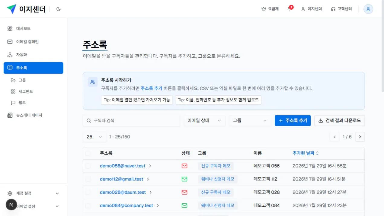Click the 주소록 추가 button
Screen dimensions: 384x216
[293, 120]
